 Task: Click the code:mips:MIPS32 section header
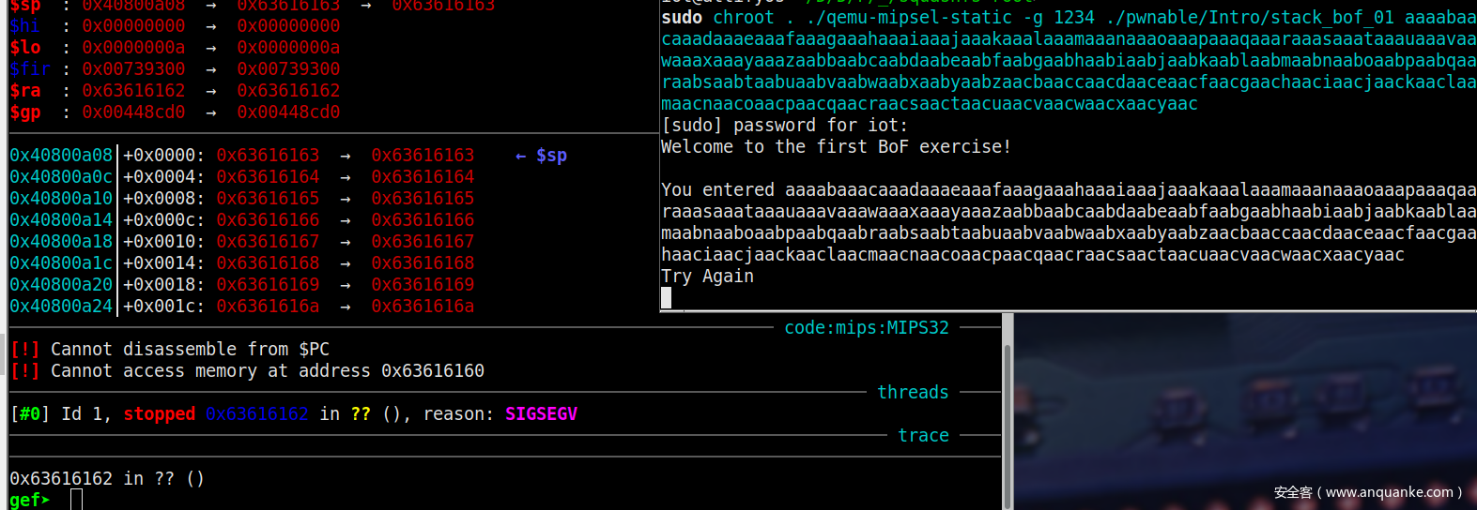pos(866,328)
